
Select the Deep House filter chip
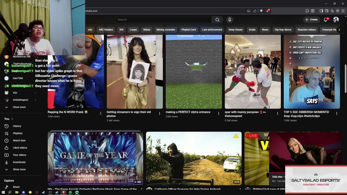click(x=235, y=30)
